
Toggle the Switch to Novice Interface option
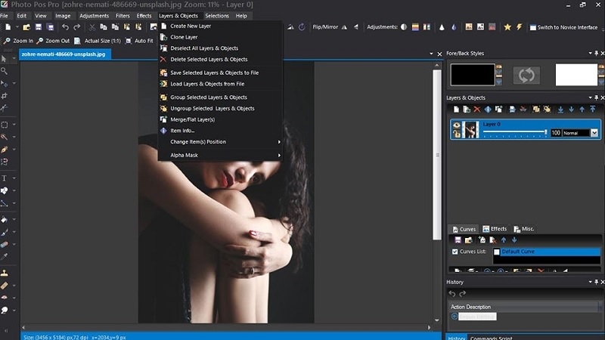567,27
